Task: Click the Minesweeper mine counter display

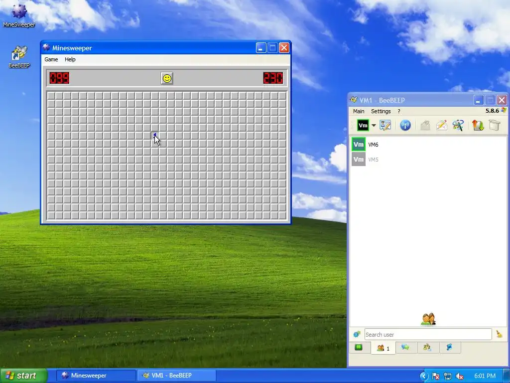Action: pos(60,78)
